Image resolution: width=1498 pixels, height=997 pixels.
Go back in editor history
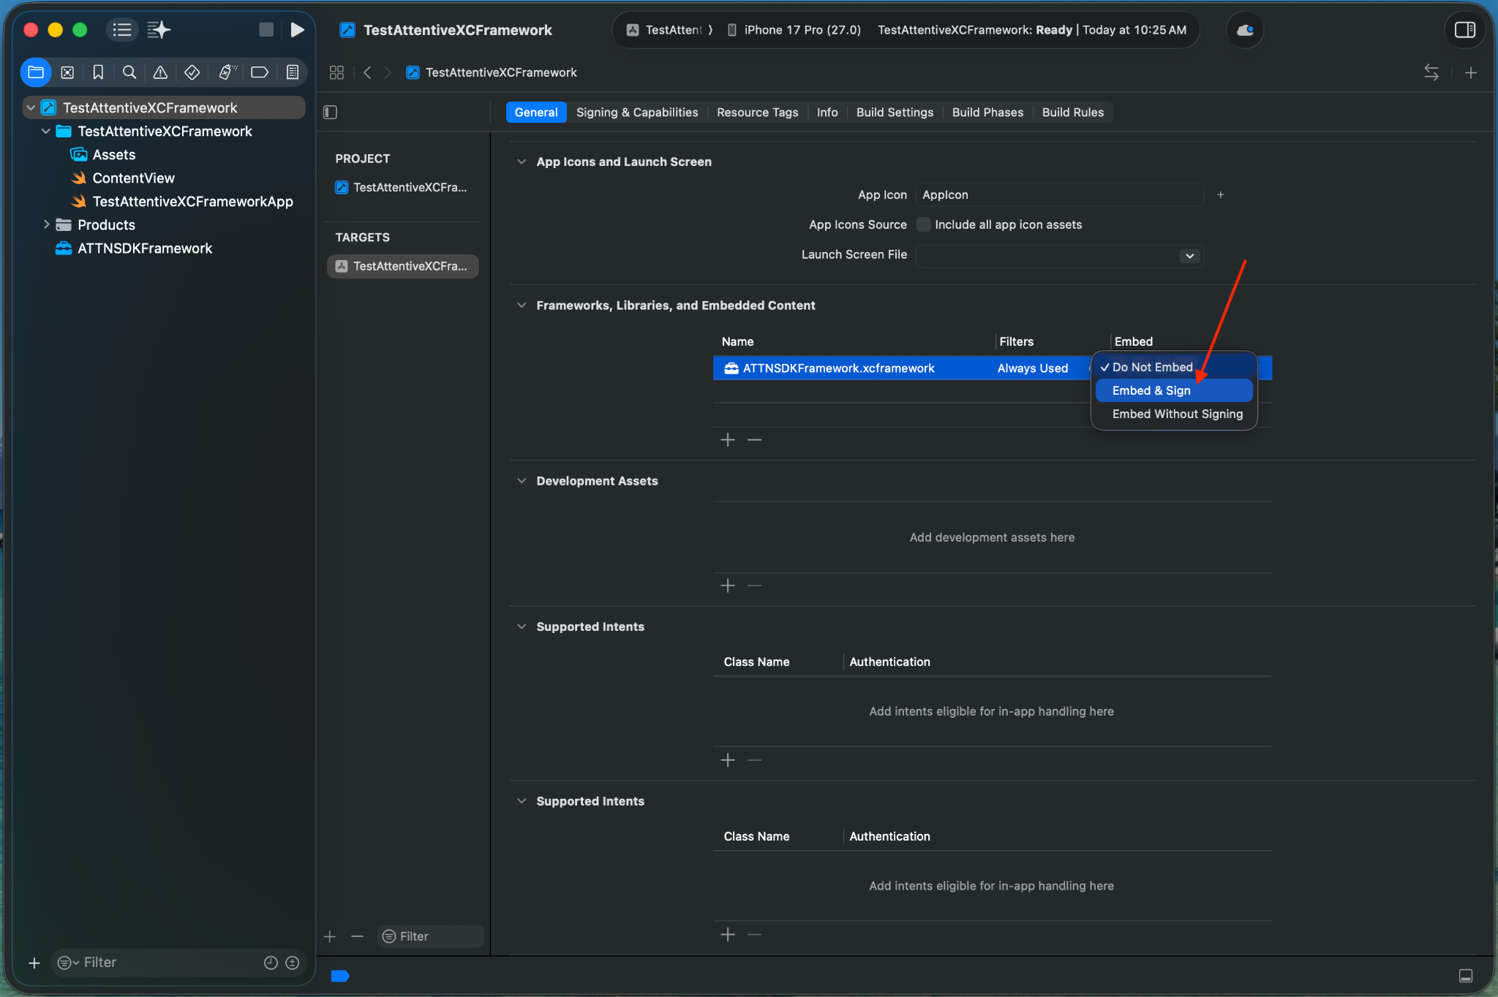coord(367,72)
